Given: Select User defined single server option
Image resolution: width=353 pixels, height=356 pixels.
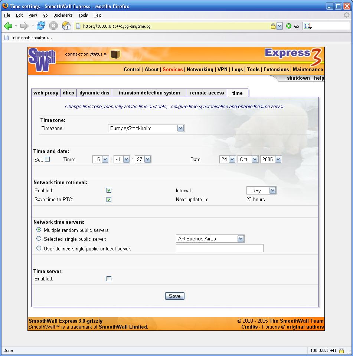Looking at the screenshot, I should point(39,248).
